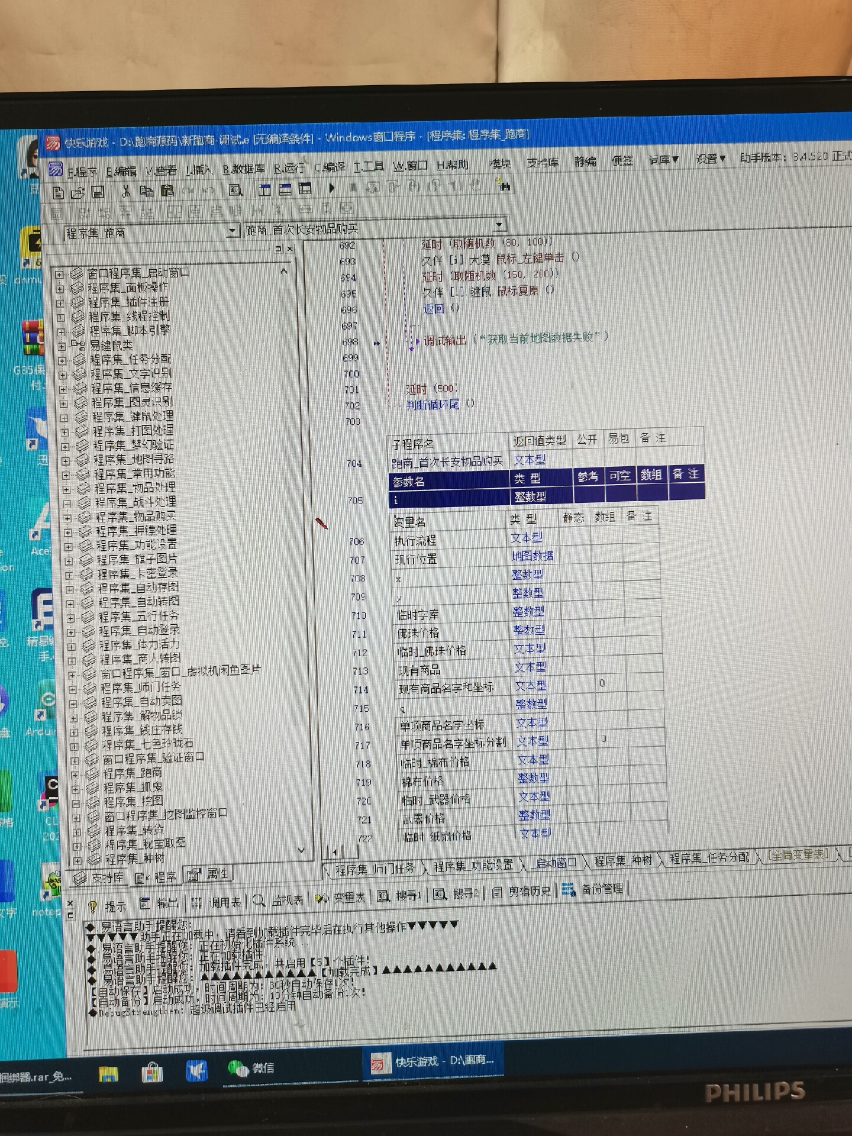Click the first window layout icon after Find

(264, 189)
